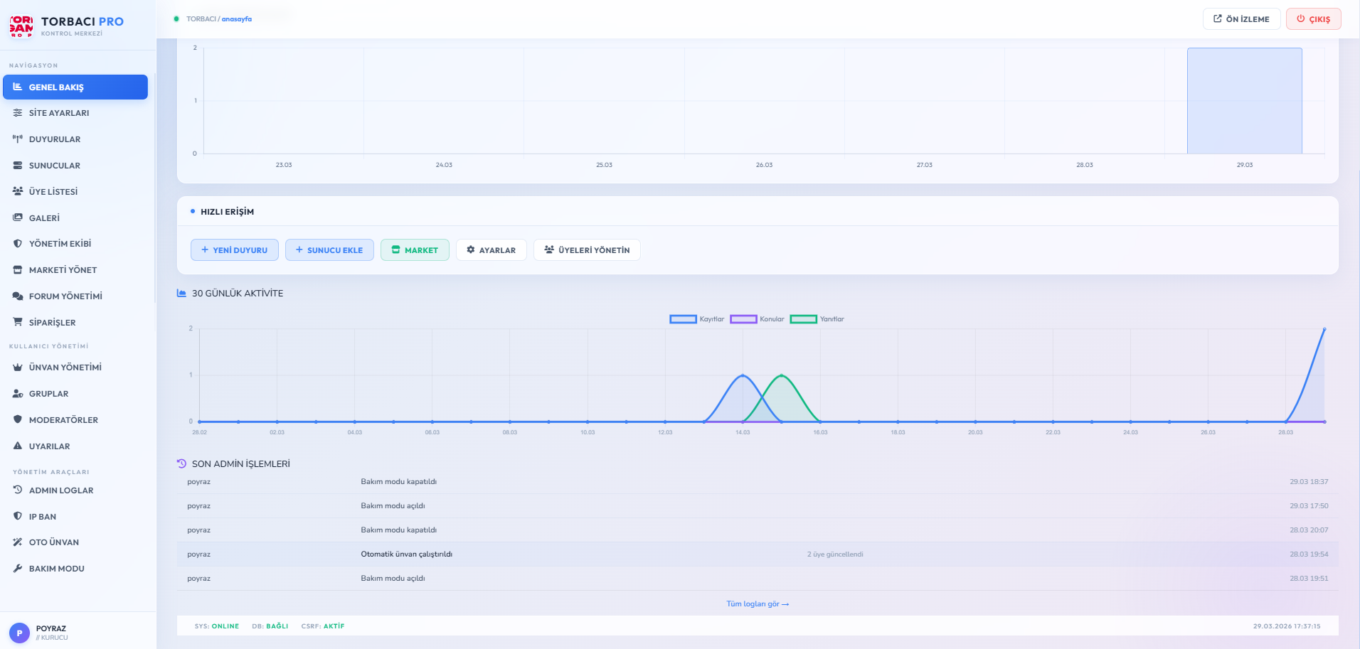Click the Çıkış logout button

[1313, 19]
